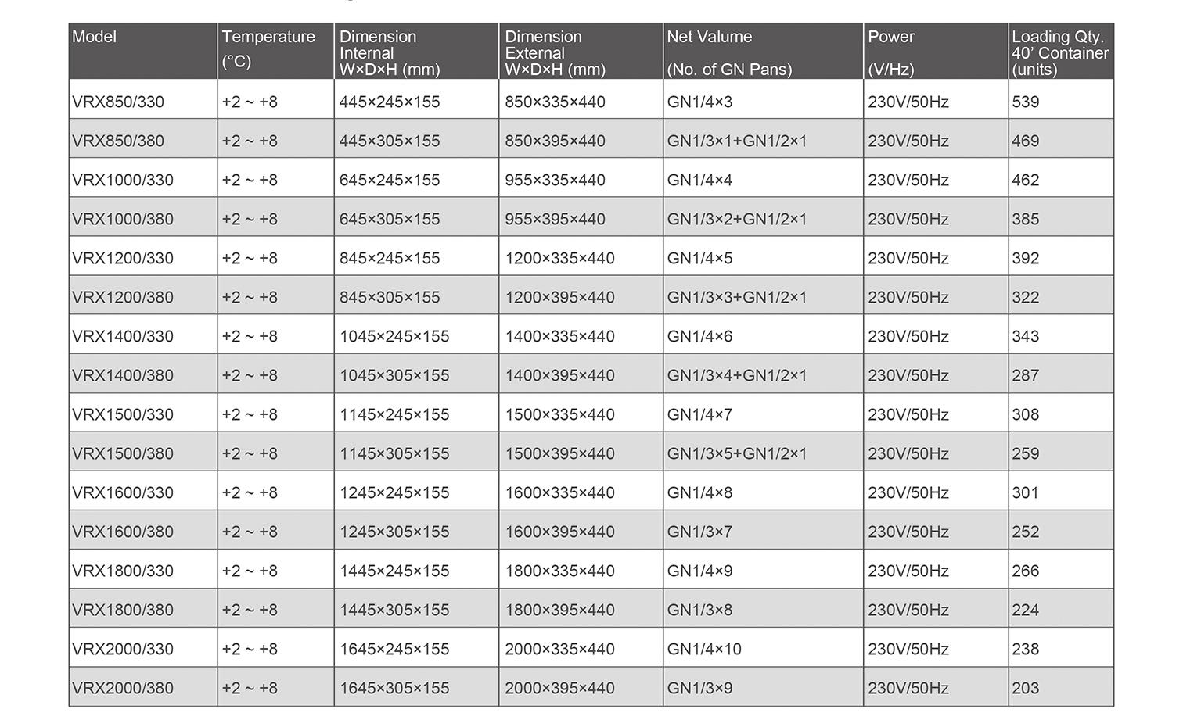Select loading quantity 203 cell
This screenshot has height=727, width=1183.
point(1025,688)
